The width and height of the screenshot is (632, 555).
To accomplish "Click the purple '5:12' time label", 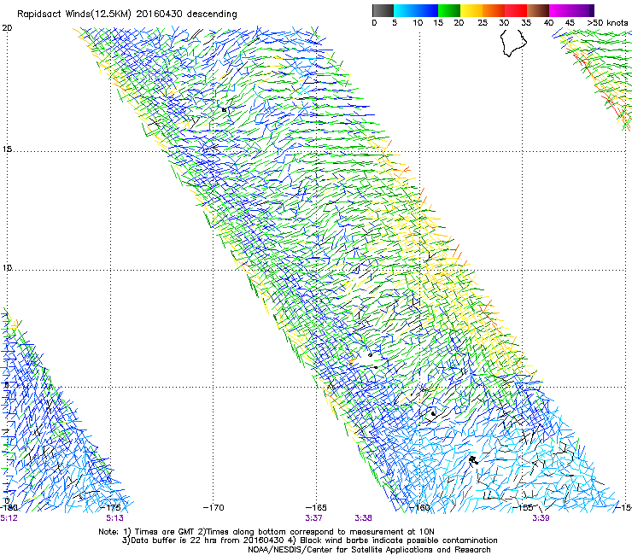I will pyautogui.click(x=9, y=518).
